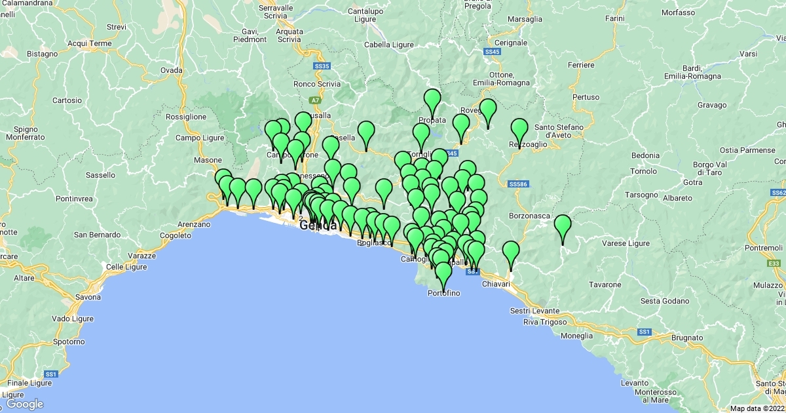786x413 pixels.
Task: Click the Cogoleto town label
Action: (176, 235)
